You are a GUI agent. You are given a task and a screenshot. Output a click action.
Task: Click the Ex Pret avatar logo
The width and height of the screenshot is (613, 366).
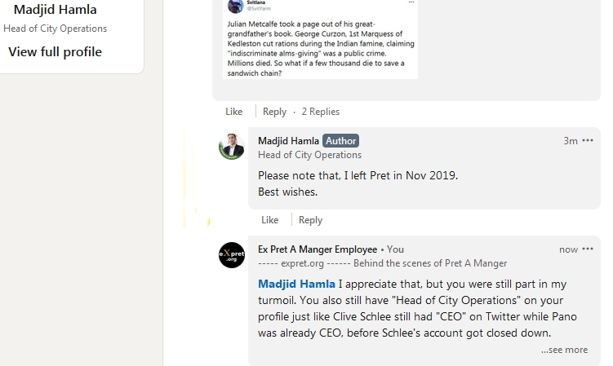point(232,255)
